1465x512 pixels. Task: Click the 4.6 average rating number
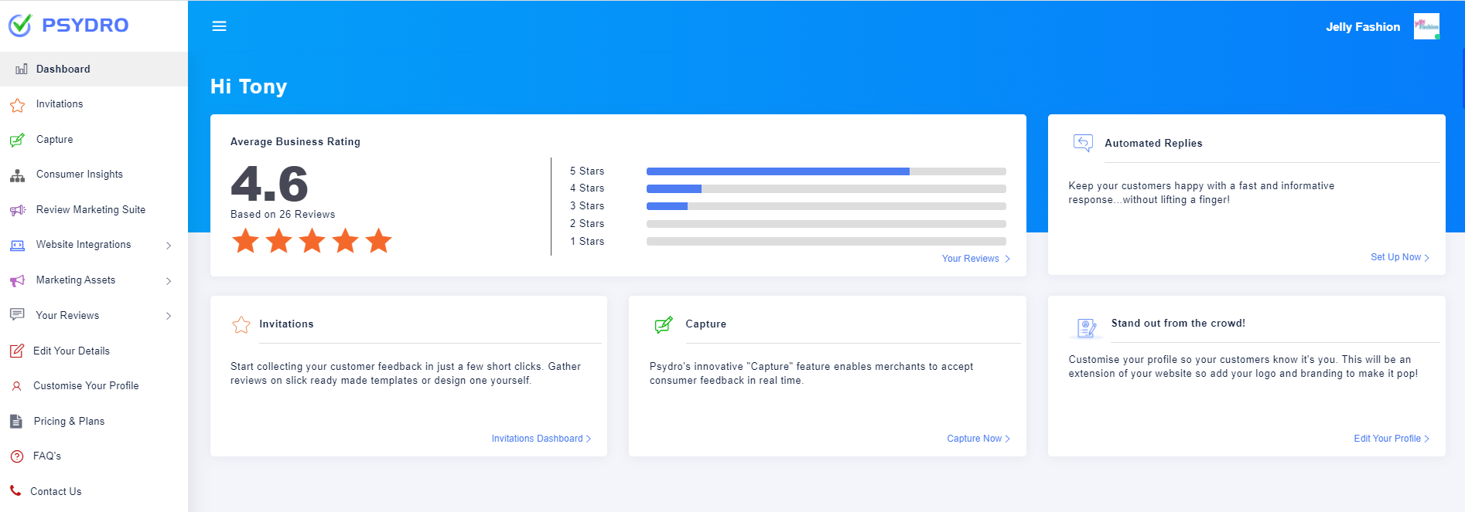269,184
